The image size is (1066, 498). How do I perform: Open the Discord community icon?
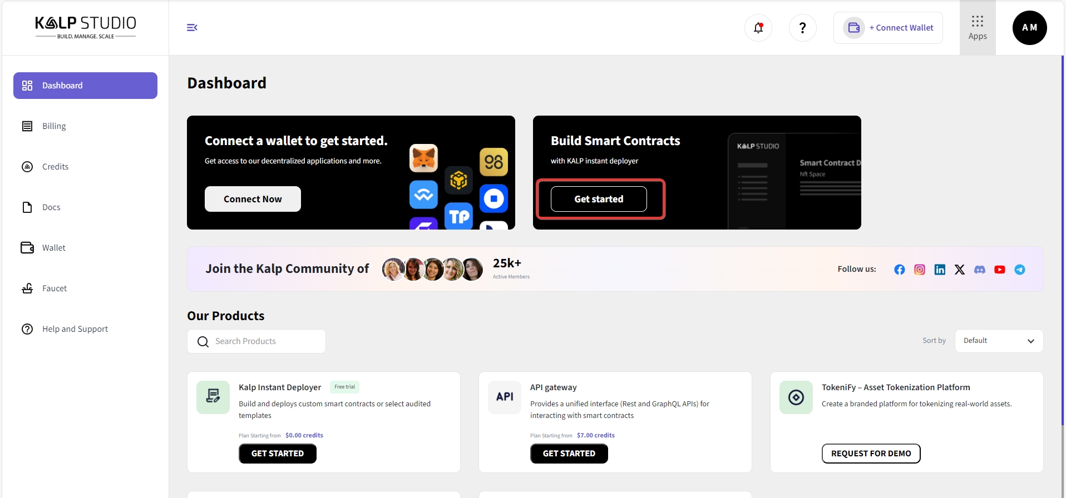pos(979,270)
